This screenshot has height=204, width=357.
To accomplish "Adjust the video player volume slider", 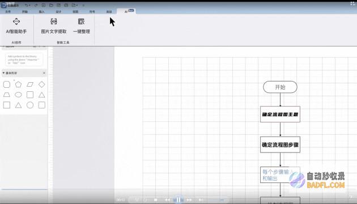I will pyautogui.click(x=216, y=200).
